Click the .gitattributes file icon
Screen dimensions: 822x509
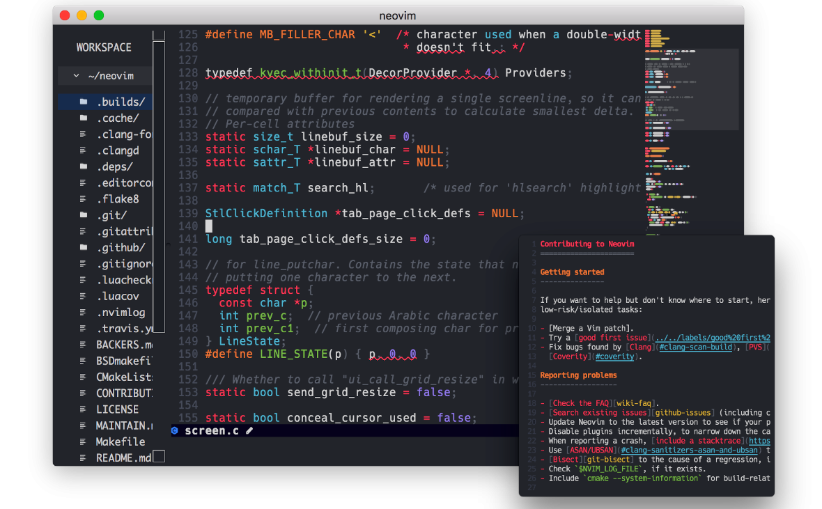[x=83, y=231]
